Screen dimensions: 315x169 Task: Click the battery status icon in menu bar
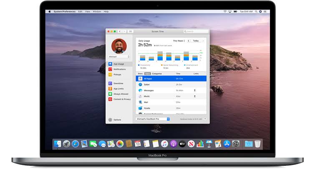tap(235, 12)
